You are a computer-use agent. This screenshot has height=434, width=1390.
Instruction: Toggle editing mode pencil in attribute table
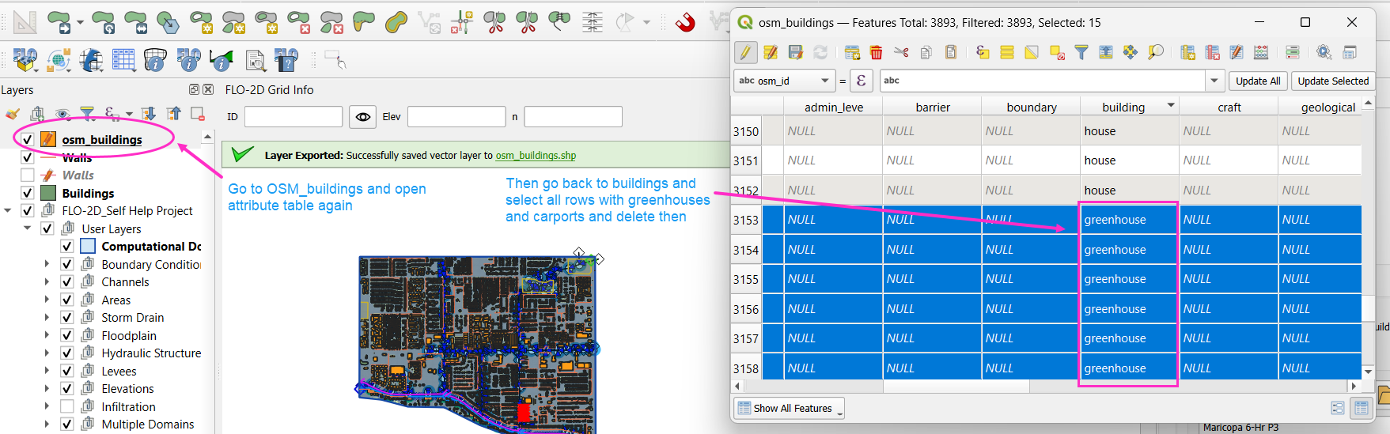(x=745, y=52)
